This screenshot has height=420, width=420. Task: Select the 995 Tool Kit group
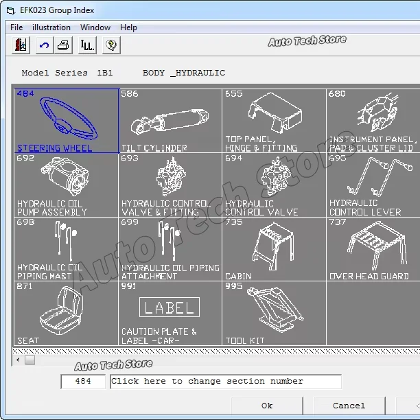click(x=274, y=313)
